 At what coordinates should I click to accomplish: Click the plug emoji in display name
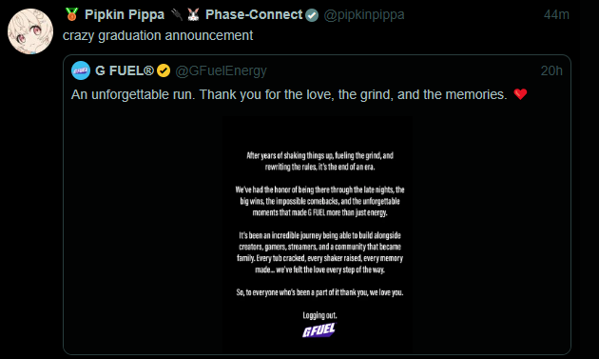point(177,14)
